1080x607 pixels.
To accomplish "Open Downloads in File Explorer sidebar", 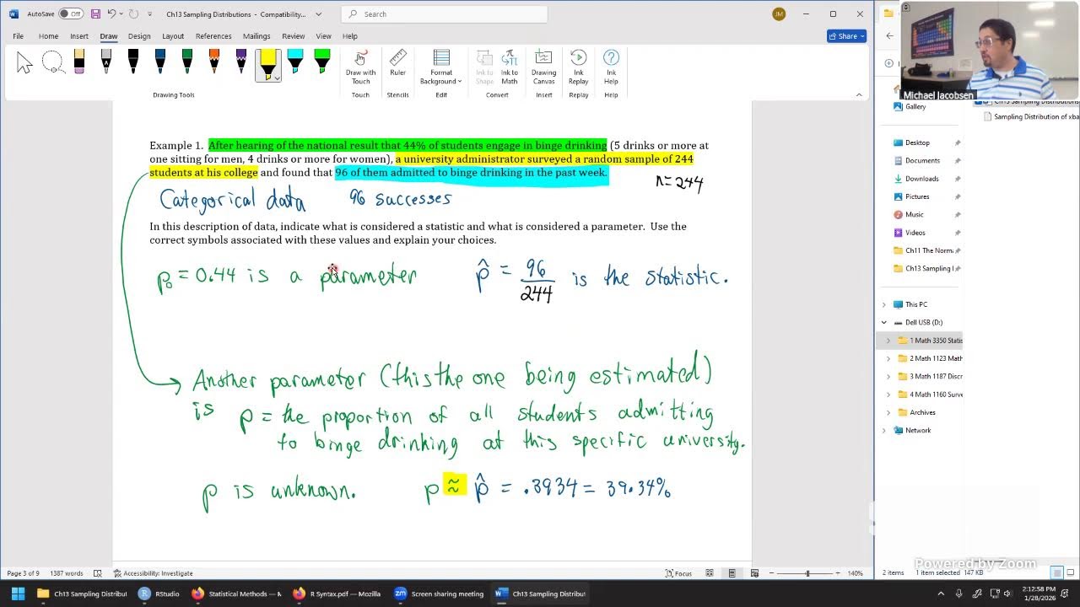I will (x=921, y=179).
